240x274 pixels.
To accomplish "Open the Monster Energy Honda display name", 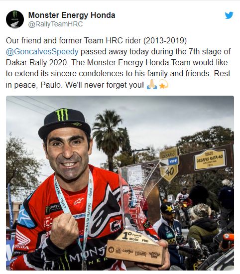I will pos(72,15).
